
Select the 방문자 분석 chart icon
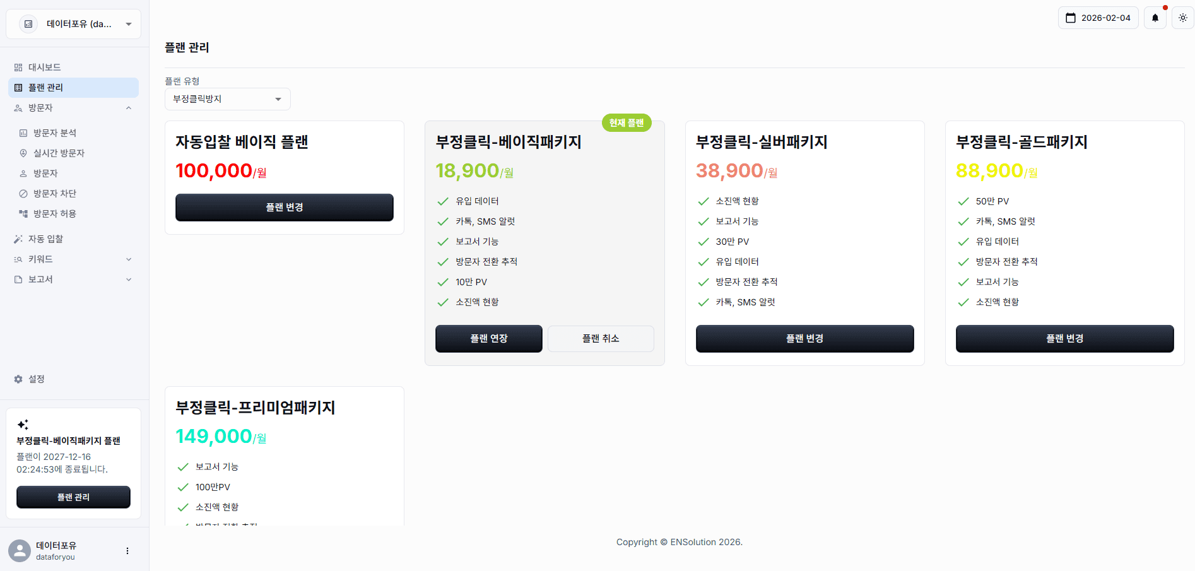coord(23,132)
